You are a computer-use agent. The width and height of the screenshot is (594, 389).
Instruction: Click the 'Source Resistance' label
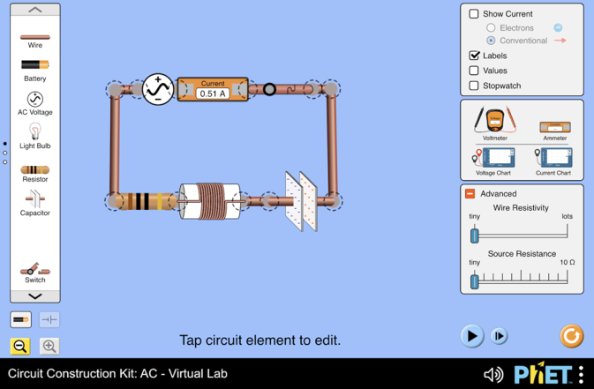tap(522, 254)
